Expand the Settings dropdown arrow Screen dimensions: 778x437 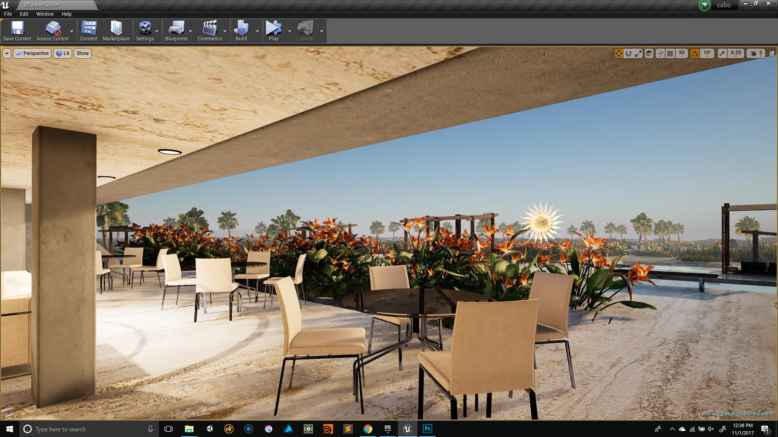pos(157,31)
